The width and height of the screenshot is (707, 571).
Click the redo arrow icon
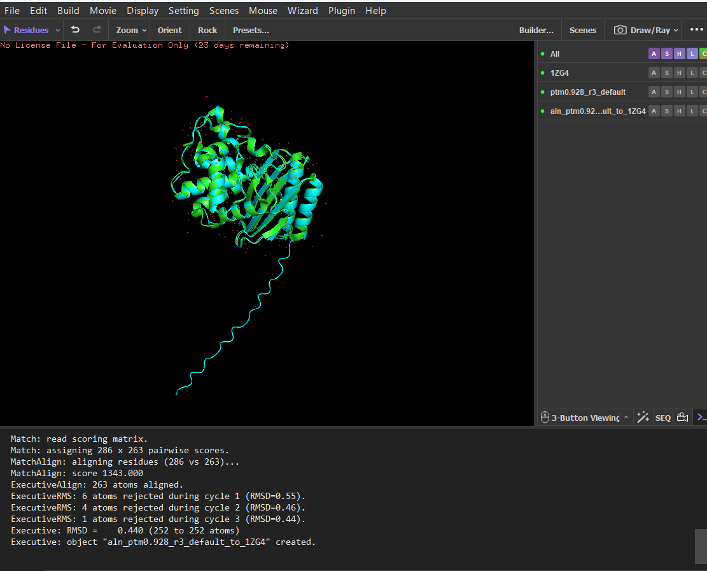coord(97,30)
